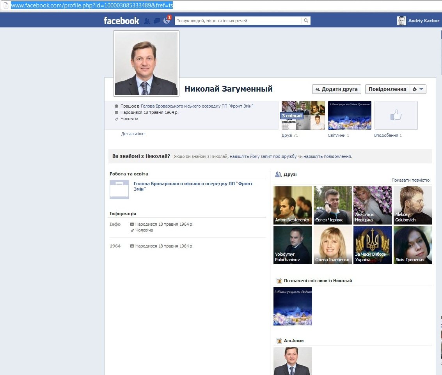Viewport: 442px width, 375px height.
Task: Click the Показати повністю link
Action: [410, 180]
